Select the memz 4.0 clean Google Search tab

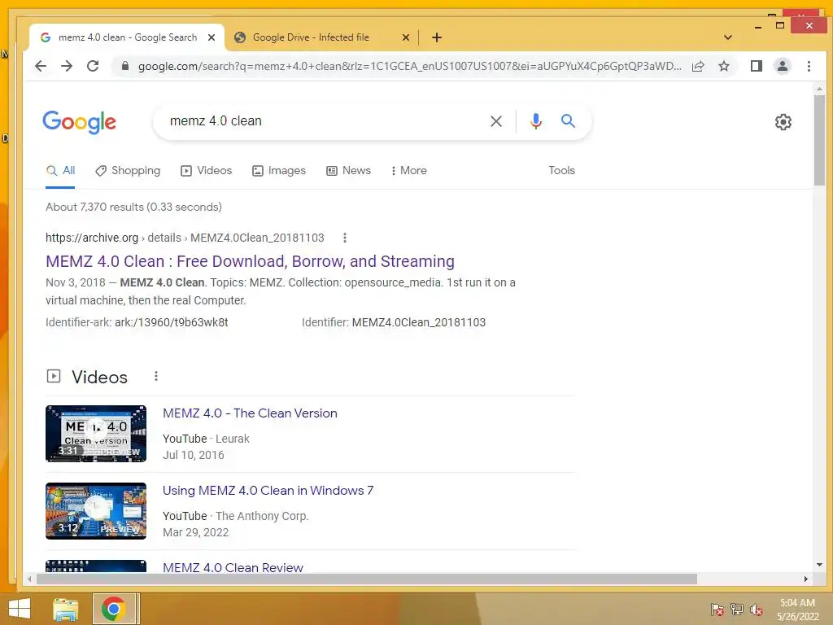(x=128, y=37)
